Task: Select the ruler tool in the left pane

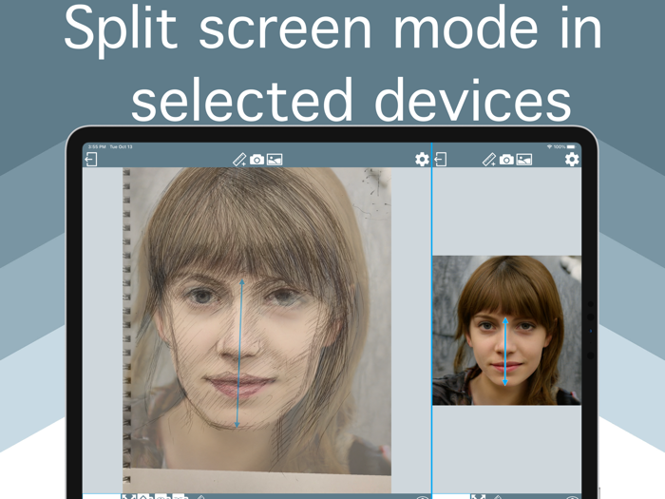Action: point(239,160)
